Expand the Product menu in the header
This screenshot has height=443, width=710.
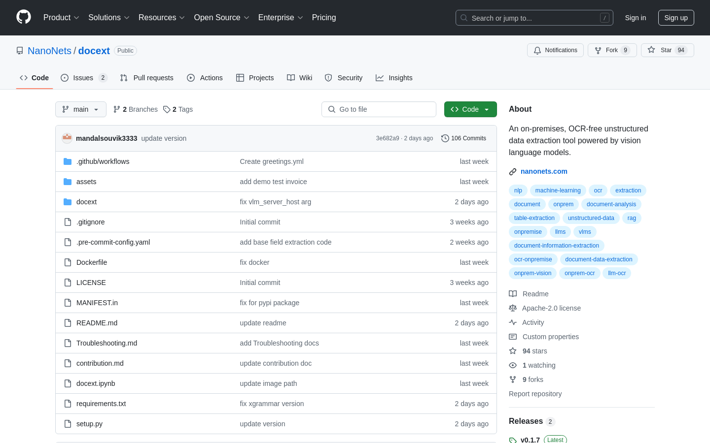(x=61, y=18)
